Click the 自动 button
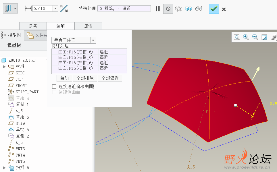Image resolution: width=277 pixels, height=172 pixels. pyautogui.click(x=64, y=78)
